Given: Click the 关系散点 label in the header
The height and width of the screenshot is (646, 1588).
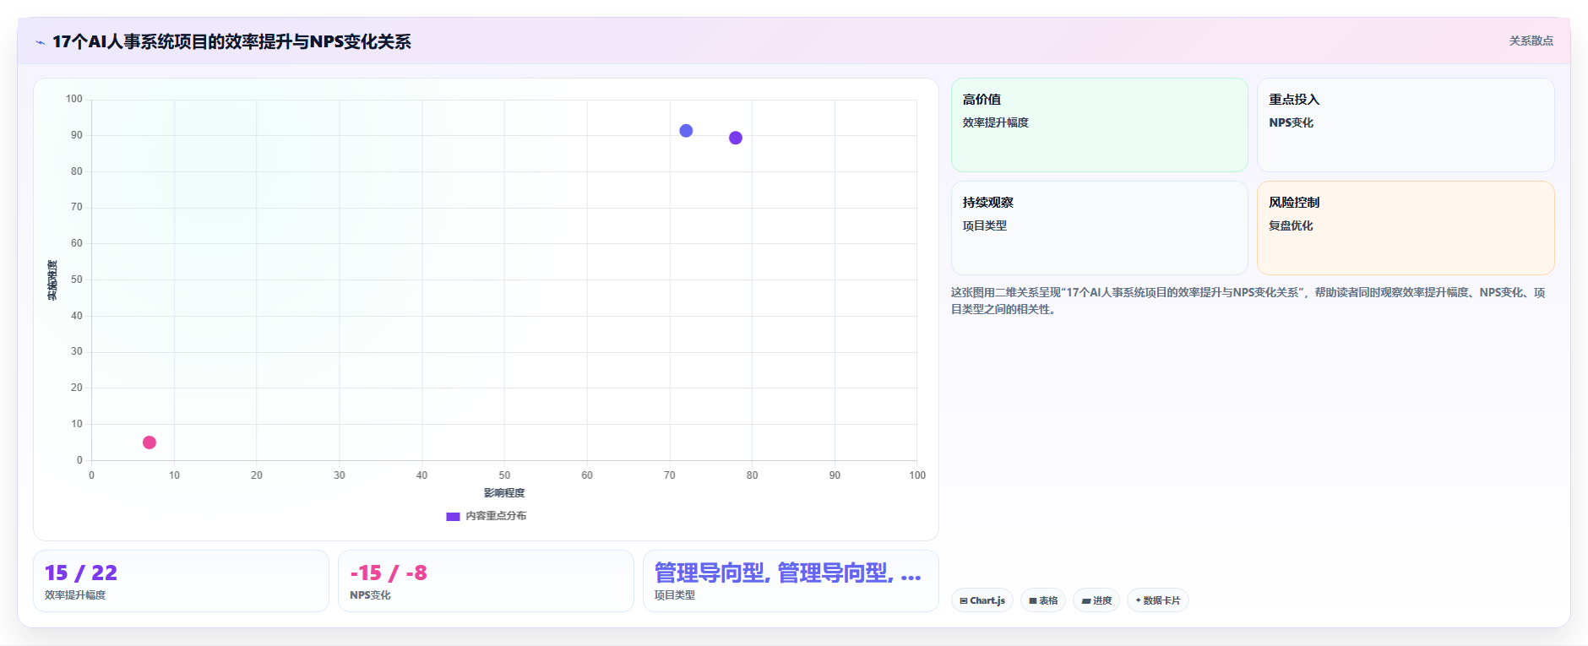Looking at the screenshot, I should point(1531,41).
